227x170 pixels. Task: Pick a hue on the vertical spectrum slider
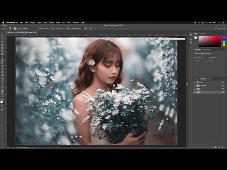pyautogui.click(x=224, y=42)
